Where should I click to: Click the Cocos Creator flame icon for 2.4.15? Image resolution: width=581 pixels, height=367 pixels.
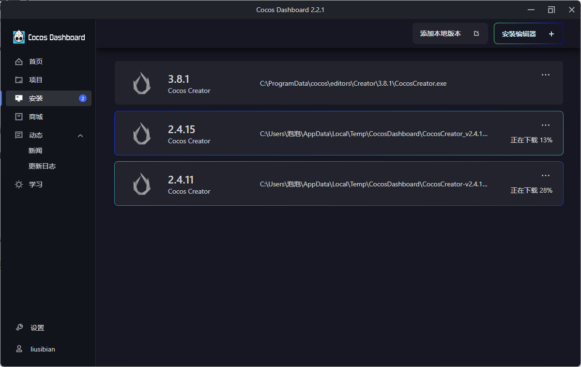tap(142, 133)
